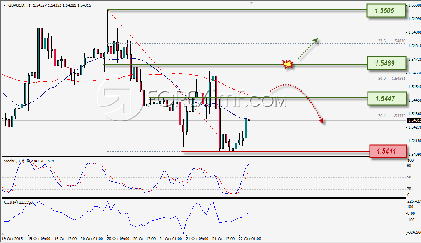
Task: Click the 21 Oct 01:00 time label
Action: [x=170, y=239]
